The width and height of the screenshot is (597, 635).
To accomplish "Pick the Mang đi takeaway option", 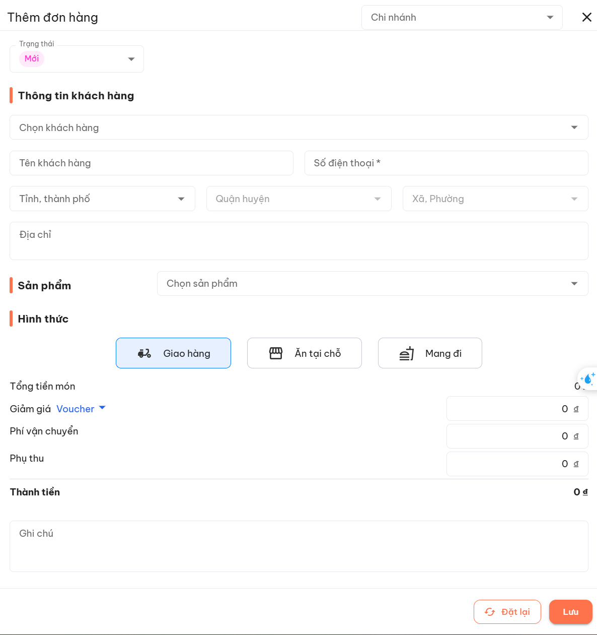I will pyautogui.click(x=430, y=353).
